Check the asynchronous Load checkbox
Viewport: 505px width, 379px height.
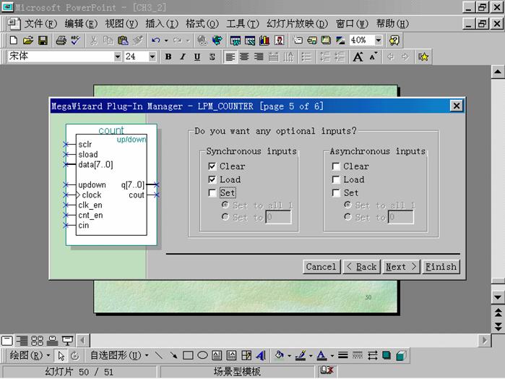[336, 179]
